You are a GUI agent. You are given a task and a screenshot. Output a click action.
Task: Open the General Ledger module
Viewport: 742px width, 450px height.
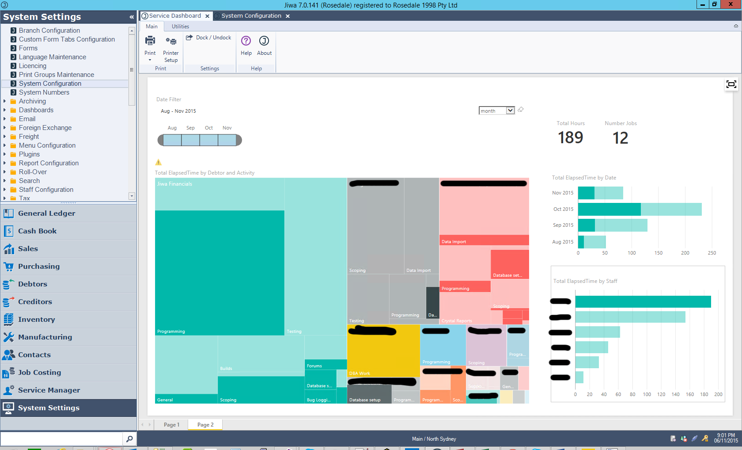tap(46, 214)
